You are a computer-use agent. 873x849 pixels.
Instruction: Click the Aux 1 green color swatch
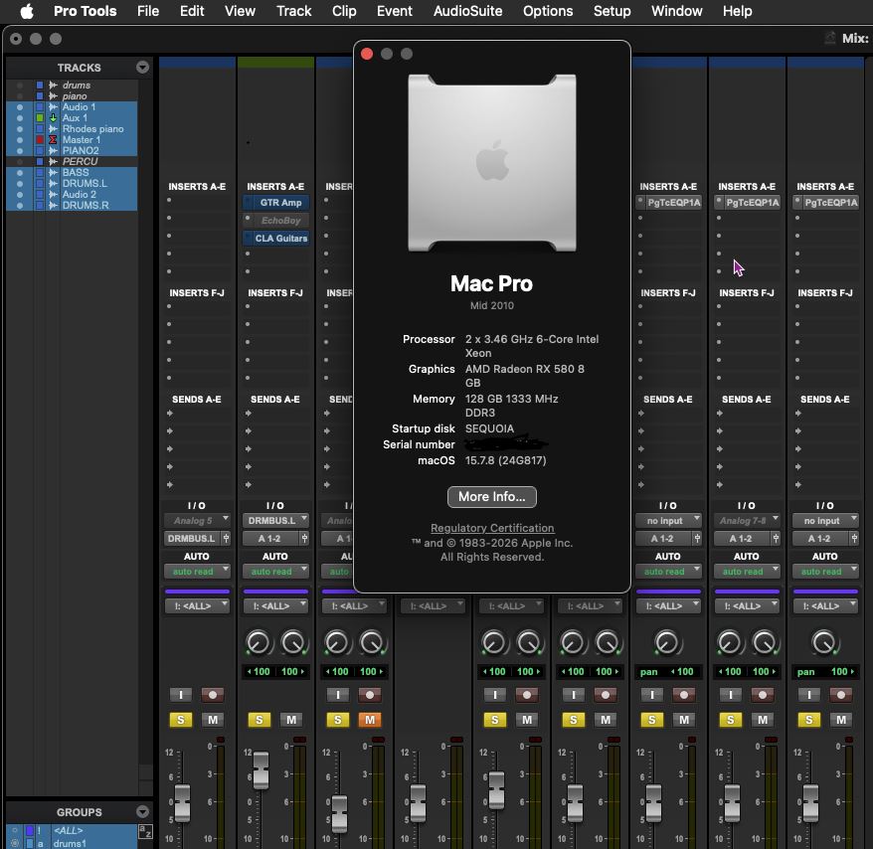[x=40, y=118]
